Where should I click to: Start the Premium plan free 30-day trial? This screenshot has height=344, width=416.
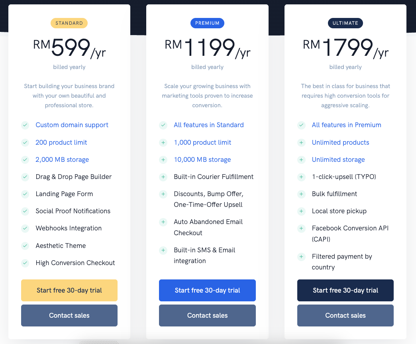pos(208,290)
